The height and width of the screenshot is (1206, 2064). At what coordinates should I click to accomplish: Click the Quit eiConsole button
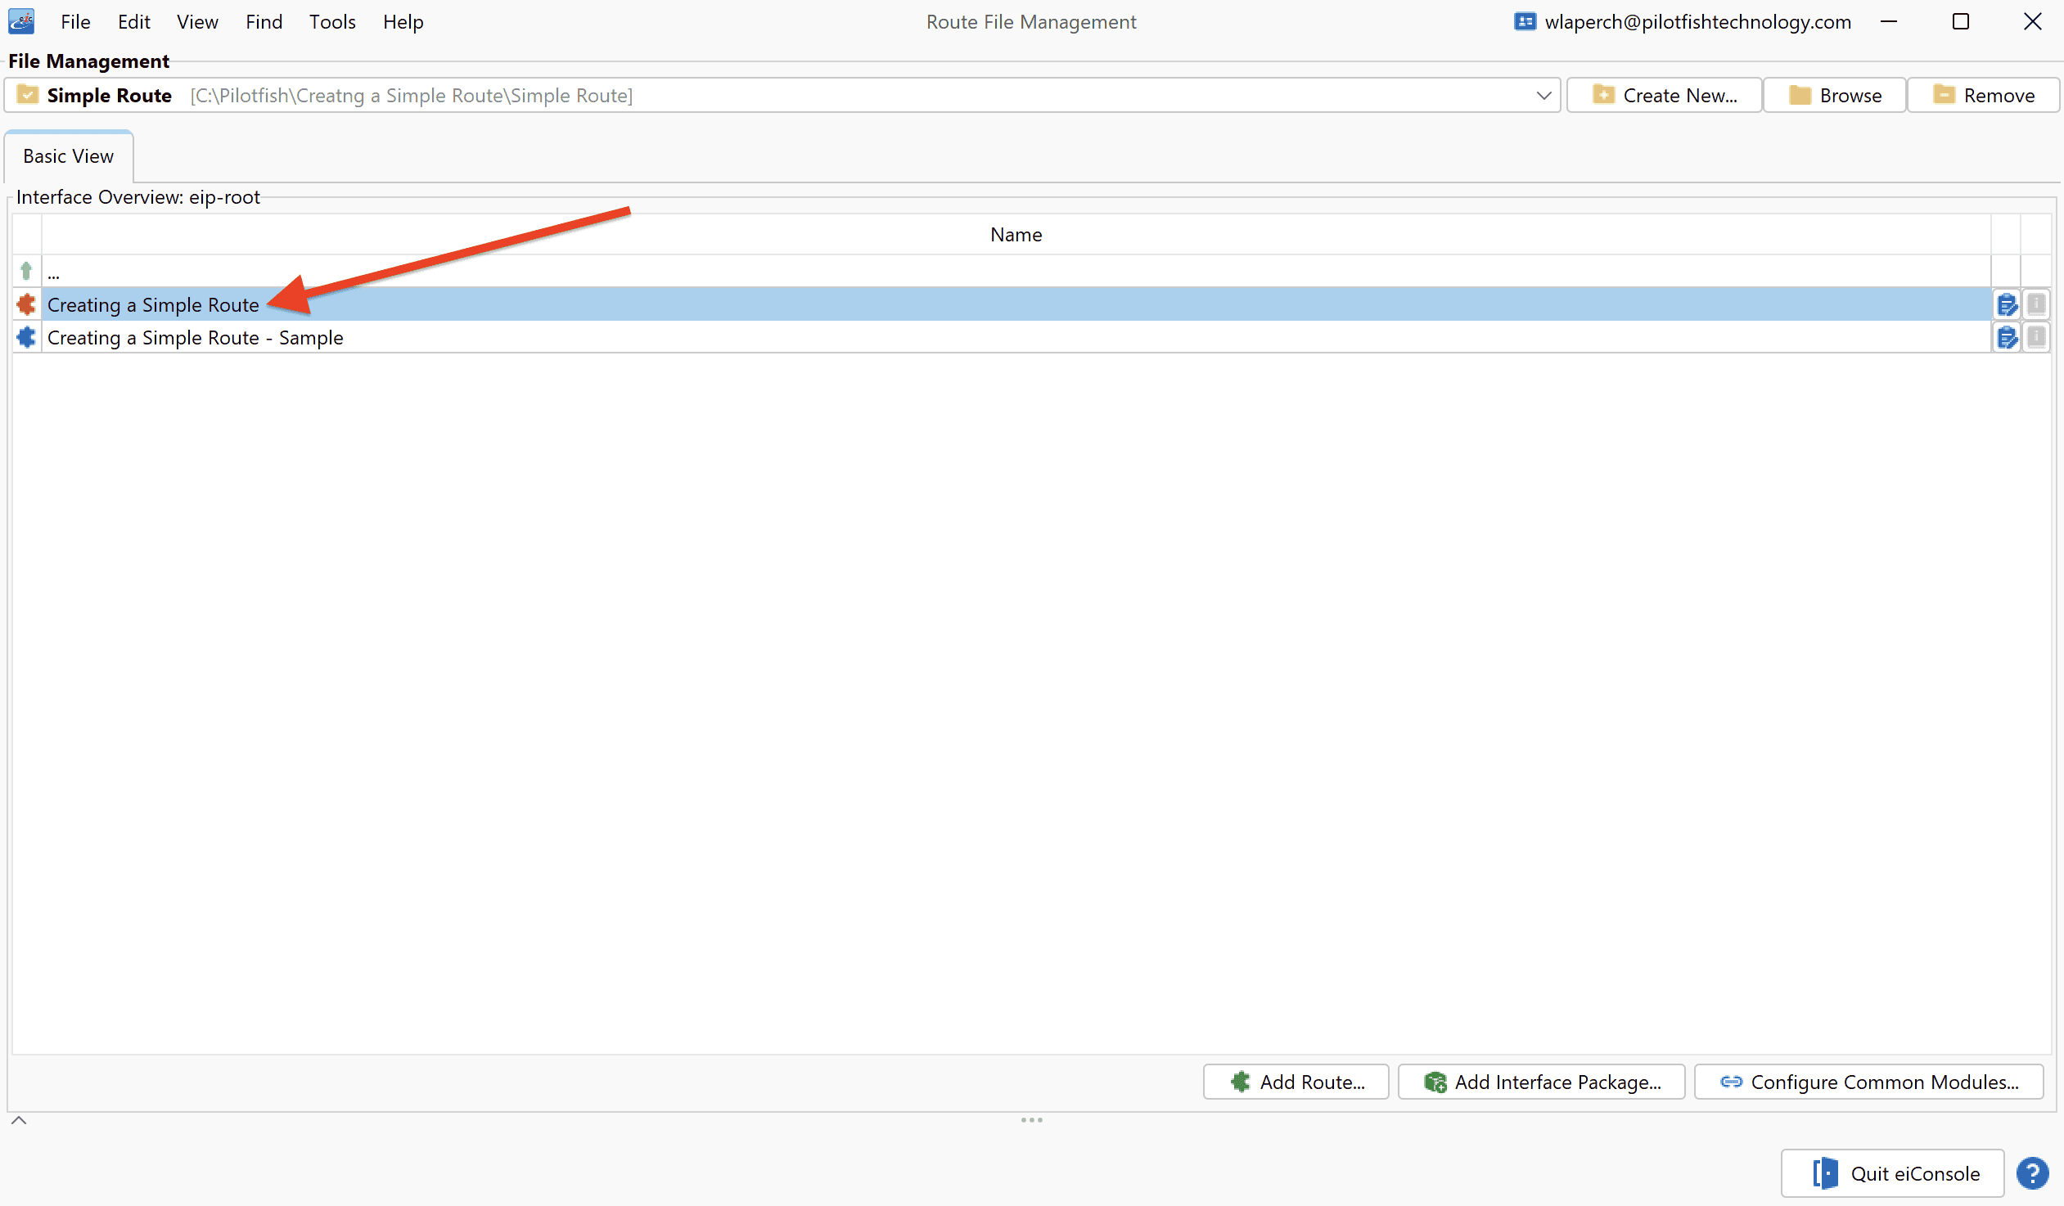pos(1892,1173)
